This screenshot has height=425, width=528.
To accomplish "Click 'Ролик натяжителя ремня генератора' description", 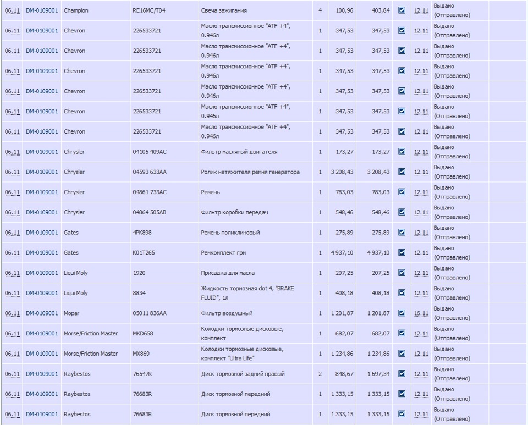I will tap(250, 172).
